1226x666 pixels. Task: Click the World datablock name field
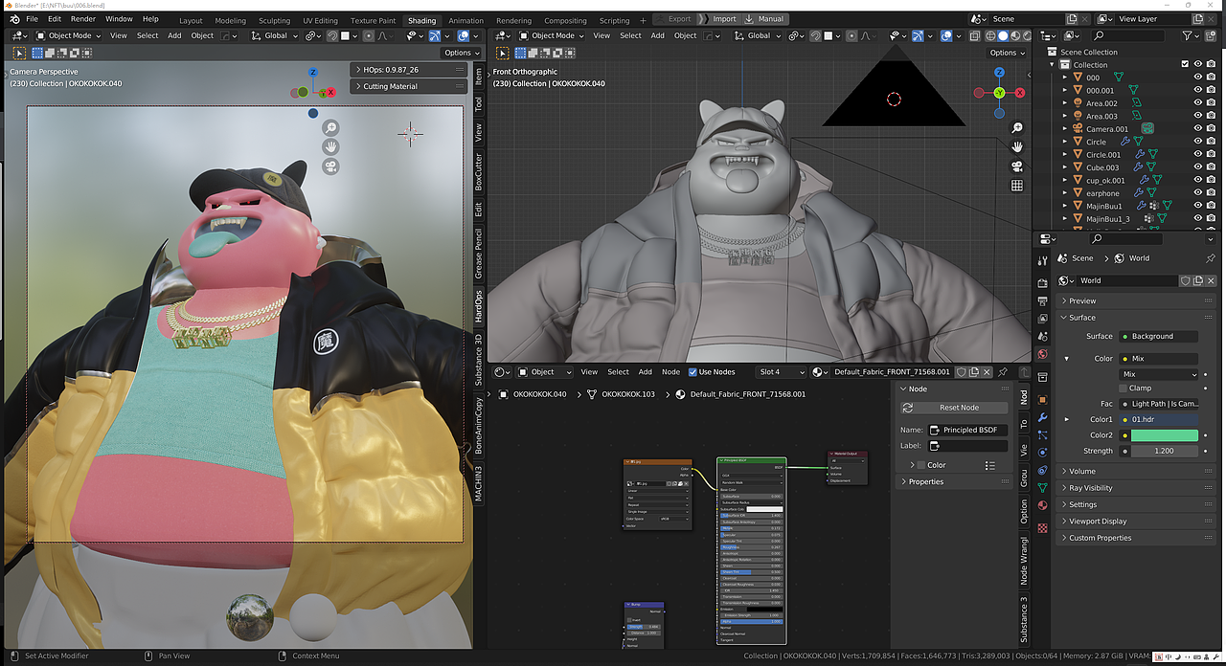1127,280
